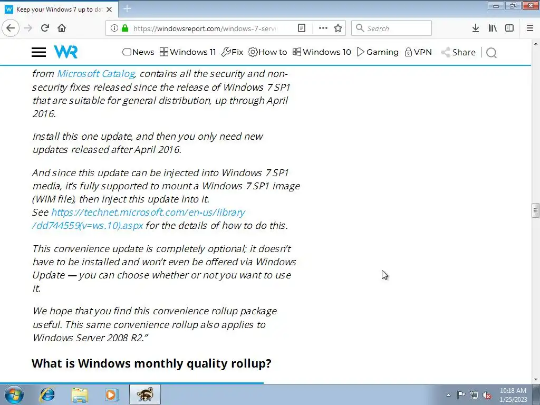540x405 pixels.
Task: Open the Fix section
Action: coord(232,52)
